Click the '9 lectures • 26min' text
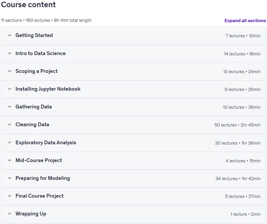 [x=243, y=89]
